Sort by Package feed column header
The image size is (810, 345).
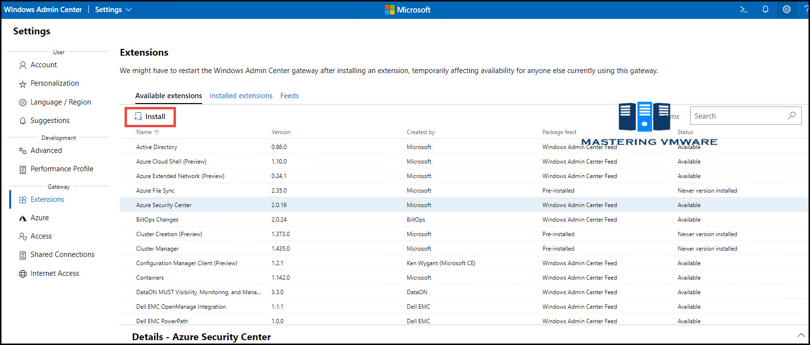(559, 132)
